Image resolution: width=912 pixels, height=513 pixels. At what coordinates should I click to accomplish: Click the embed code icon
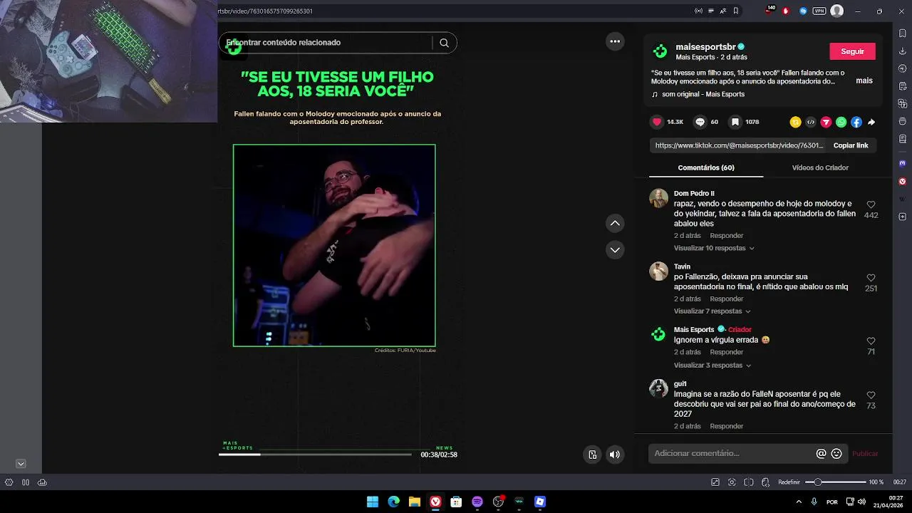(x=810, y=122)
